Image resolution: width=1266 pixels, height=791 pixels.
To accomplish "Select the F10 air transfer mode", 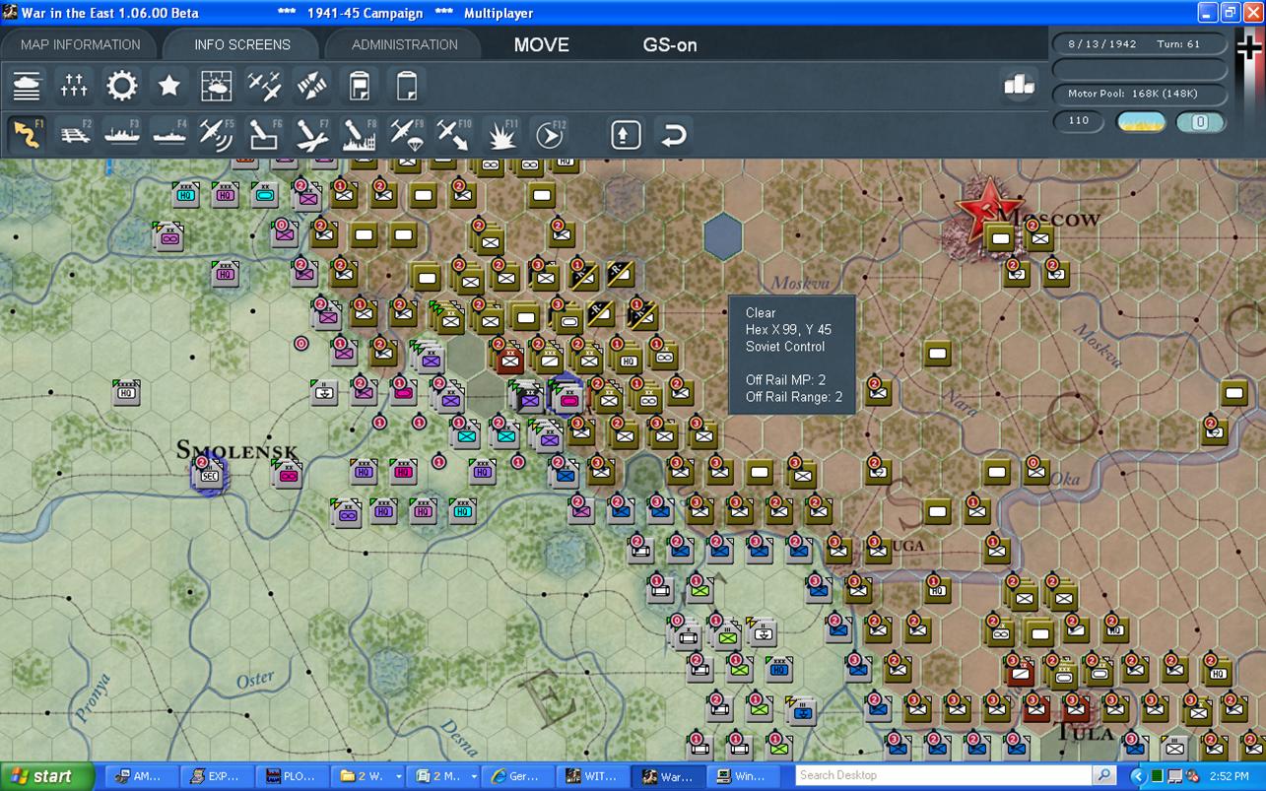I will (454, 134).
